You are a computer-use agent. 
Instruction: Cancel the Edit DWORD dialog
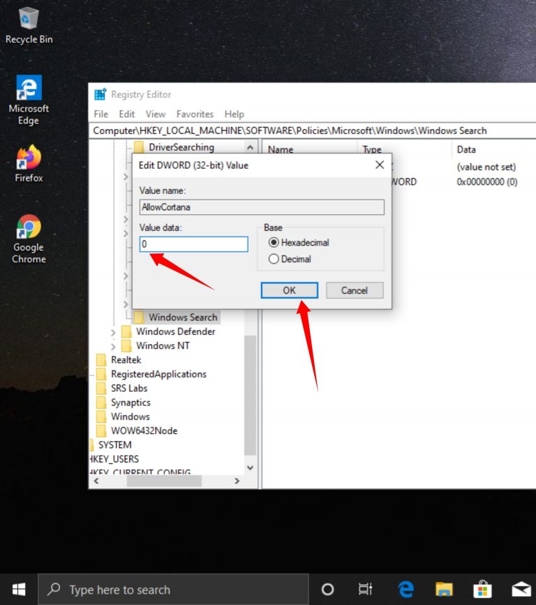tap(355, 290)
